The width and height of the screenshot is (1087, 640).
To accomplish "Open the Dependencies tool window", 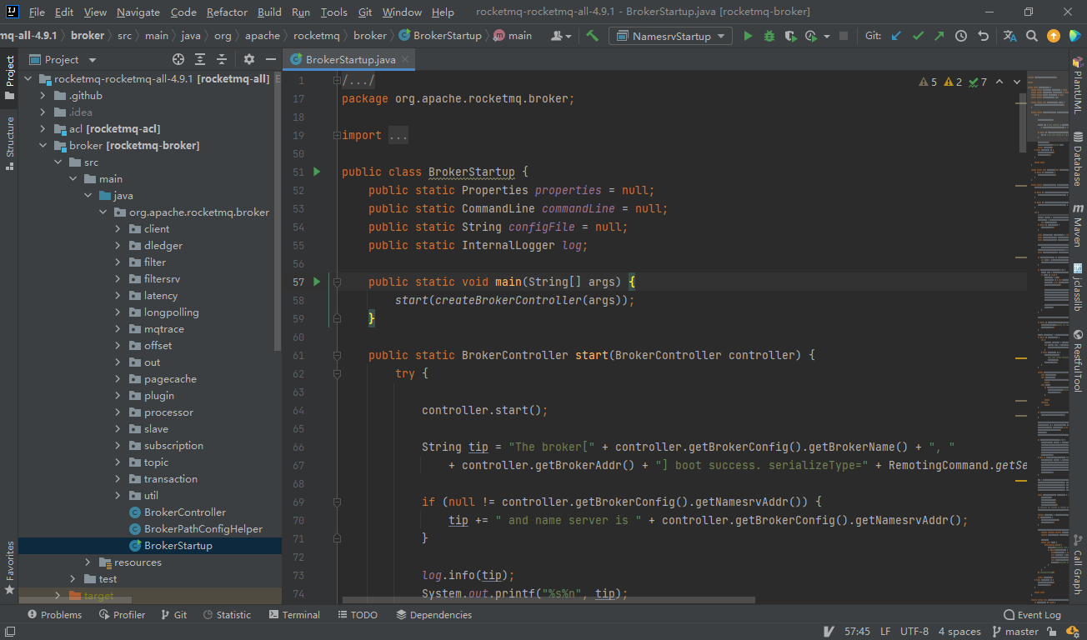I will pos(434,615).
